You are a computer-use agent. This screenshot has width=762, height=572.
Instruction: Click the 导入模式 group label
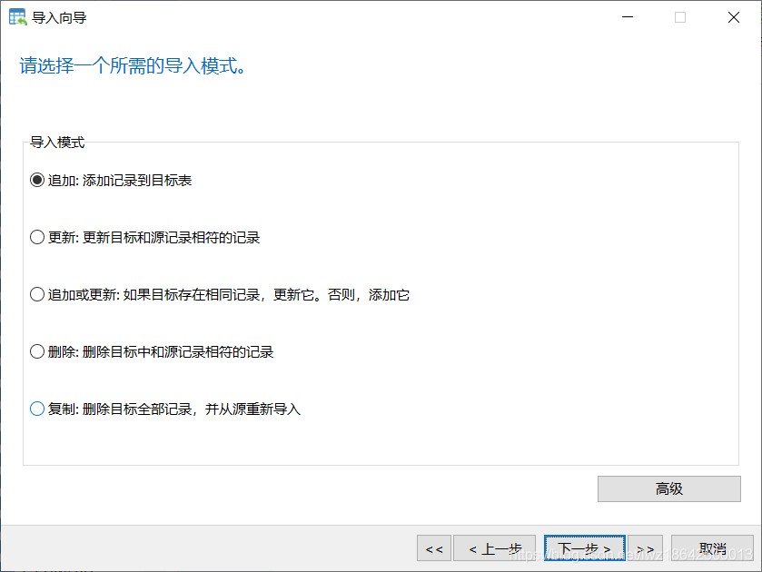57,142
